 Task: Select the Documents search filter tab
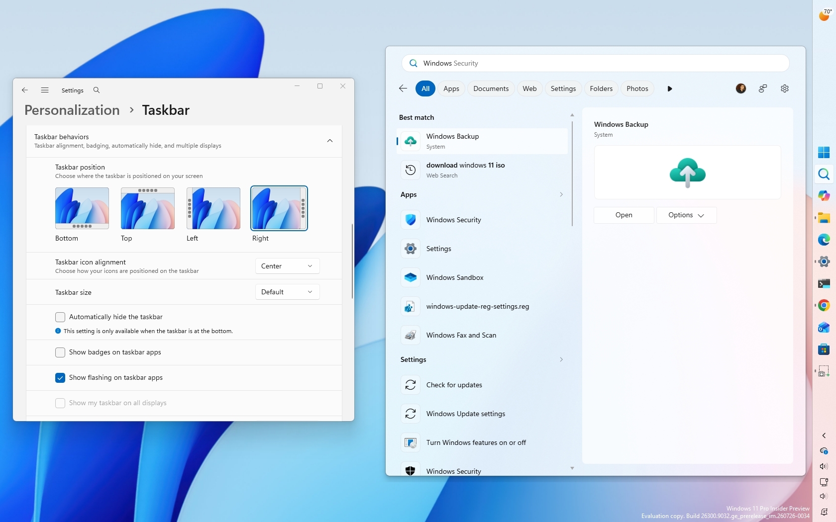[491, 88]
